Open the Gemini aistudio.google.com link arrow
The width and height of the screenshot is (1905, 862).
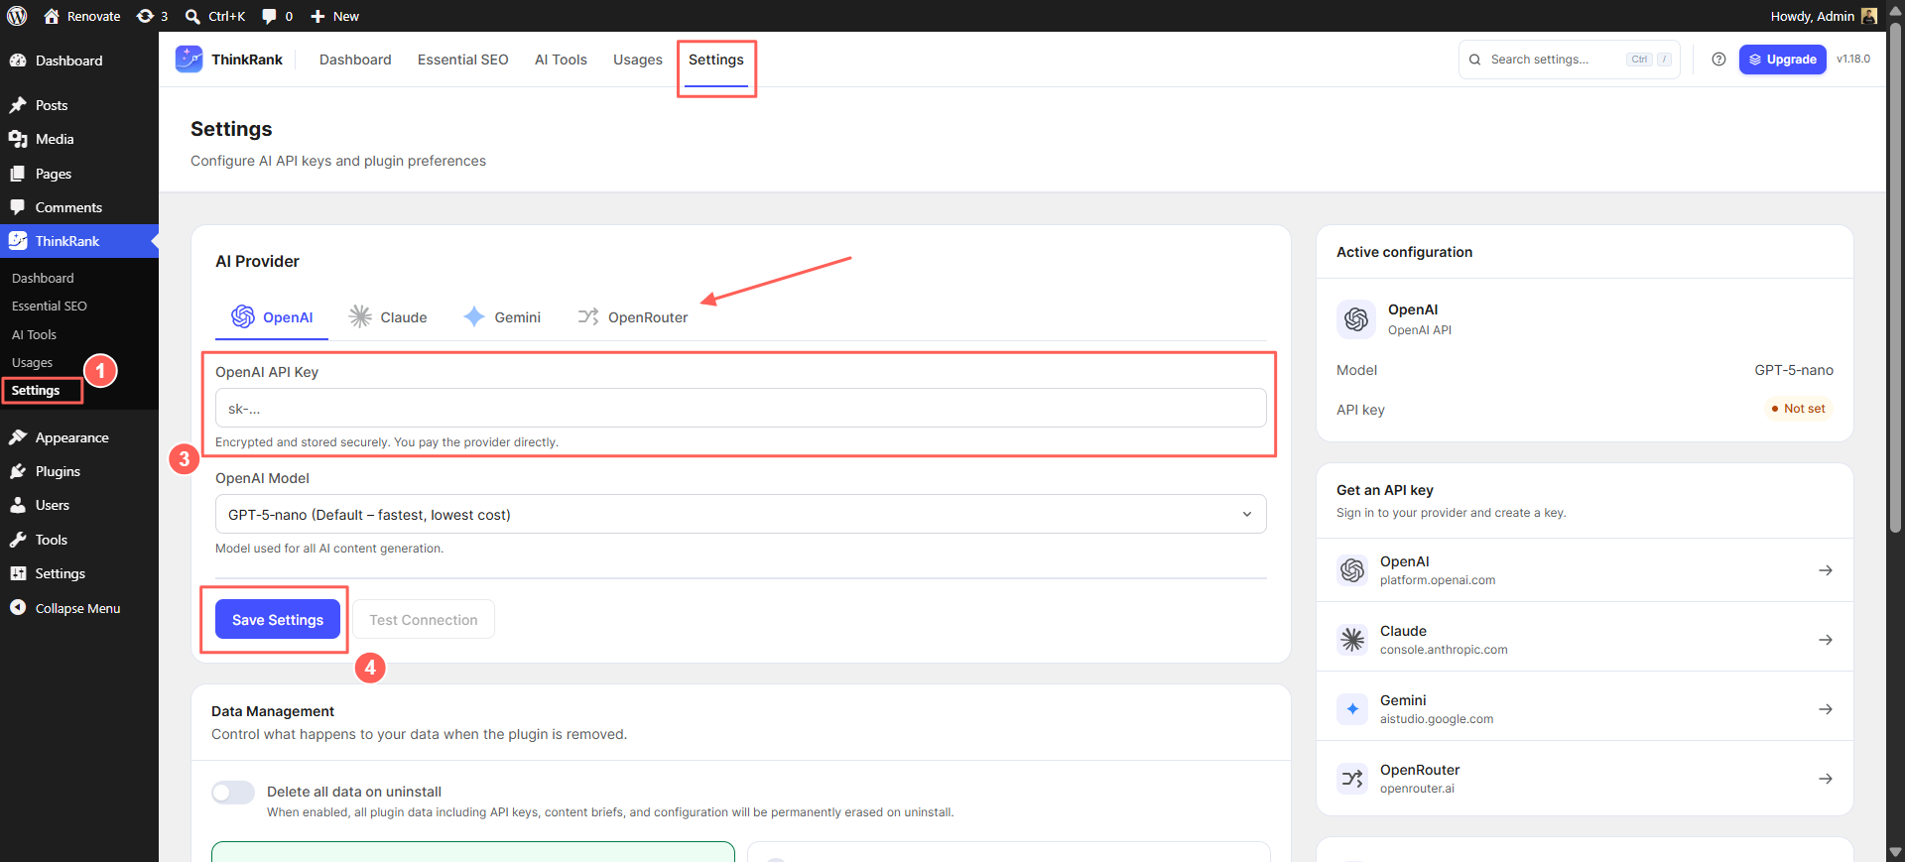(1825, 709)
